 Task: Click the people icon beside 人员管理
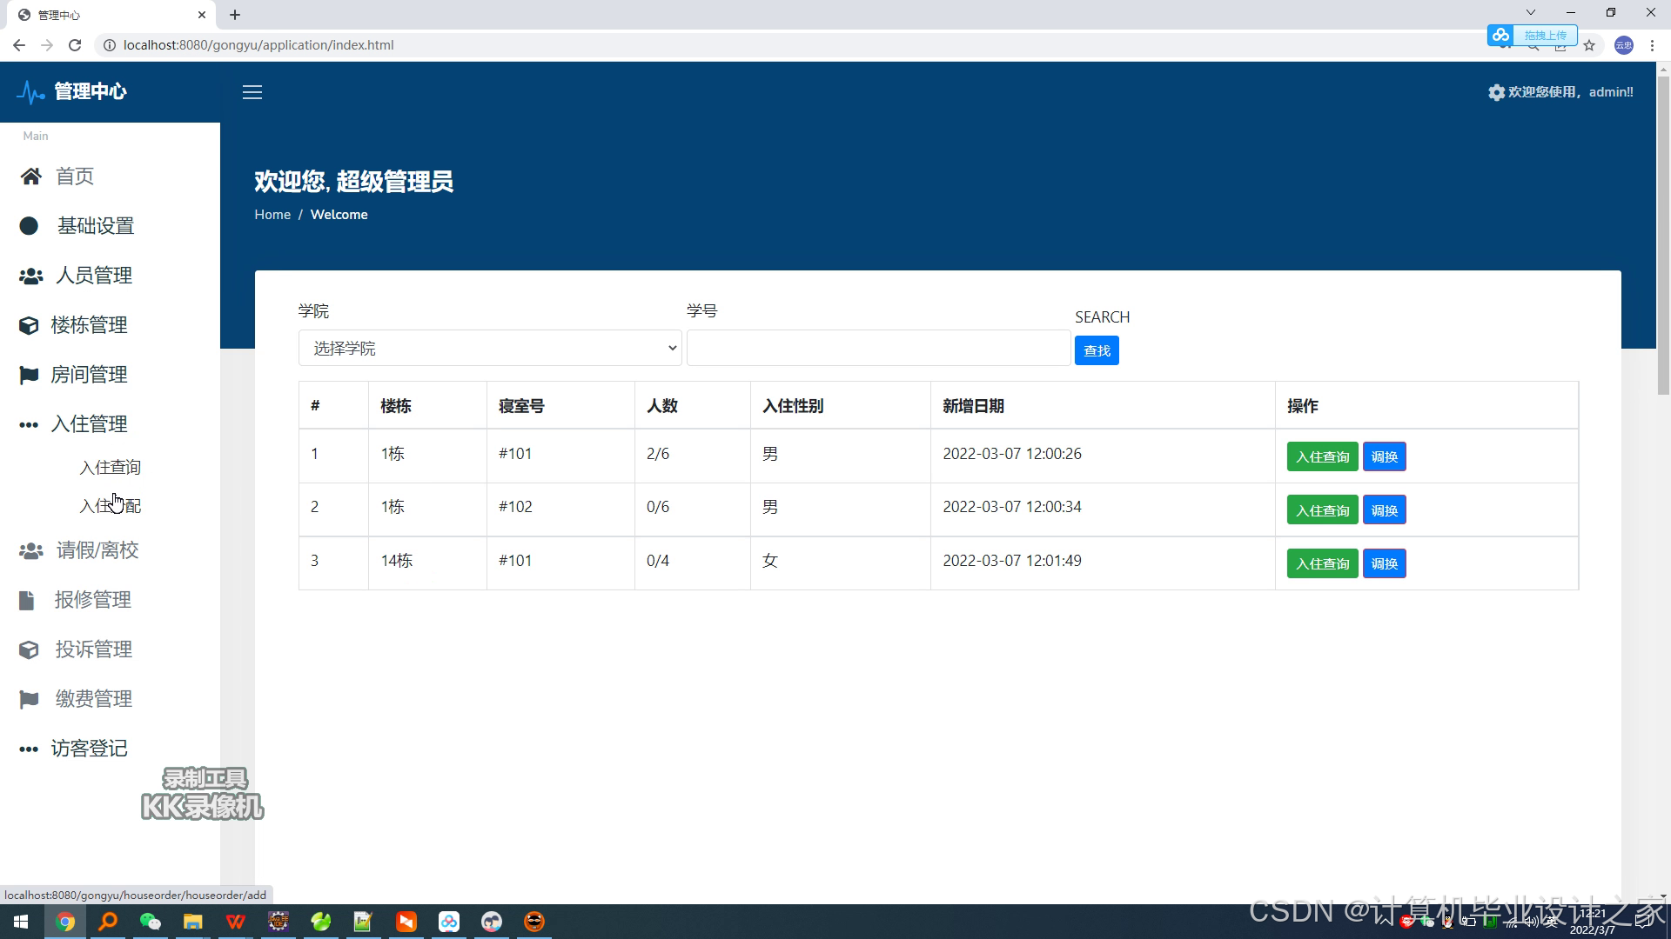pyautogui.click(x=31, y=276)
